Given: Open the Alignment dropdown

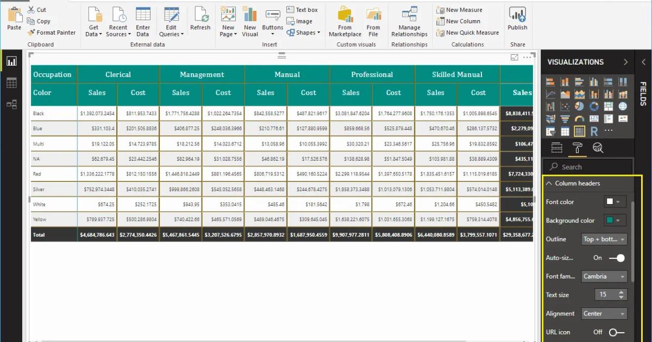Looking at the screenshot, I should point(604,313).
